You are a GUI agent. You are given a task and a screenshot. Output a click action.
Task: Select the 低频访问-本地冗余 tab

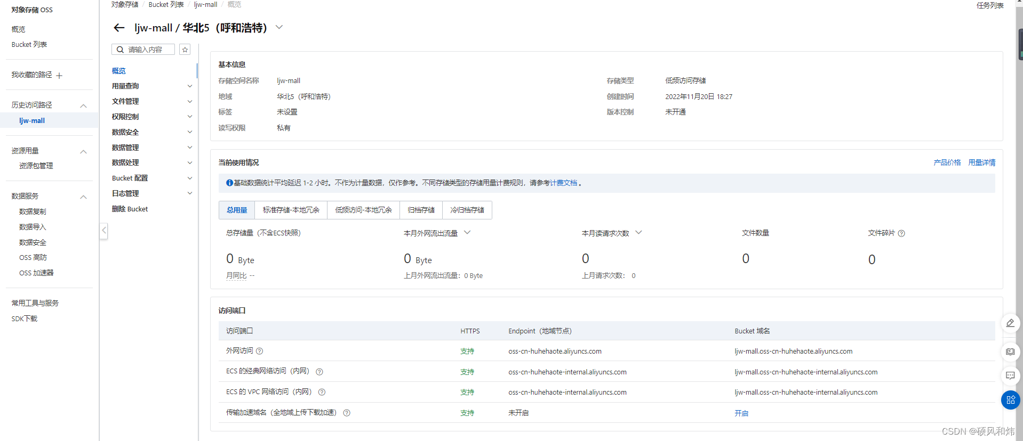coord(363,210)
